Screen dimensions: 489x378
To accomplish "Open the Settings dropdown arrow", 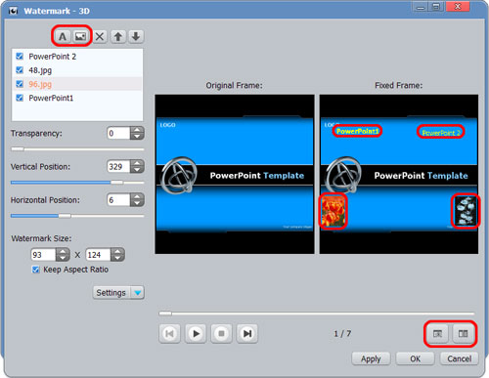I will tap(138, 293).
